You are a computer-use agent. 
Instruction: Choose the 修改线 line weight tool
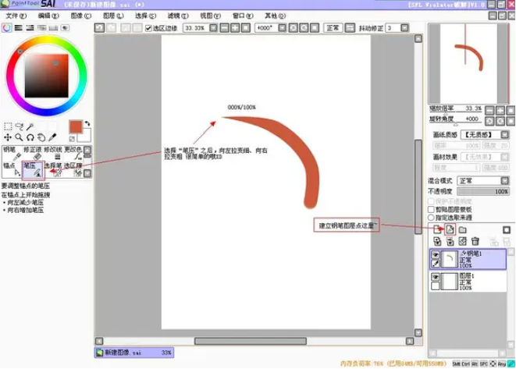point(53,154)
